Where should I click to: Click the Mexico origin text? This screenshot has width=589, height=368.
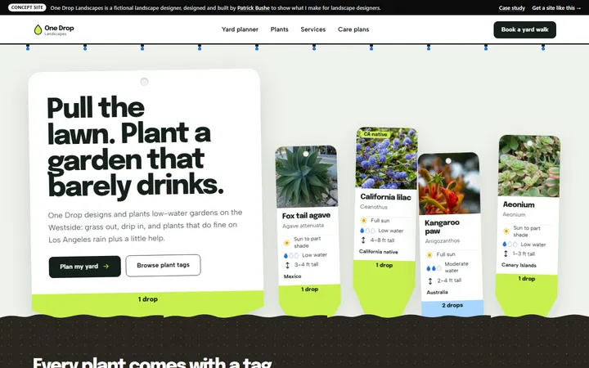tap(293, 276)
